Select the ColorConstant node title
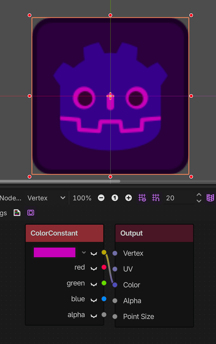The image size is (216, 344). tap(54, 233)
